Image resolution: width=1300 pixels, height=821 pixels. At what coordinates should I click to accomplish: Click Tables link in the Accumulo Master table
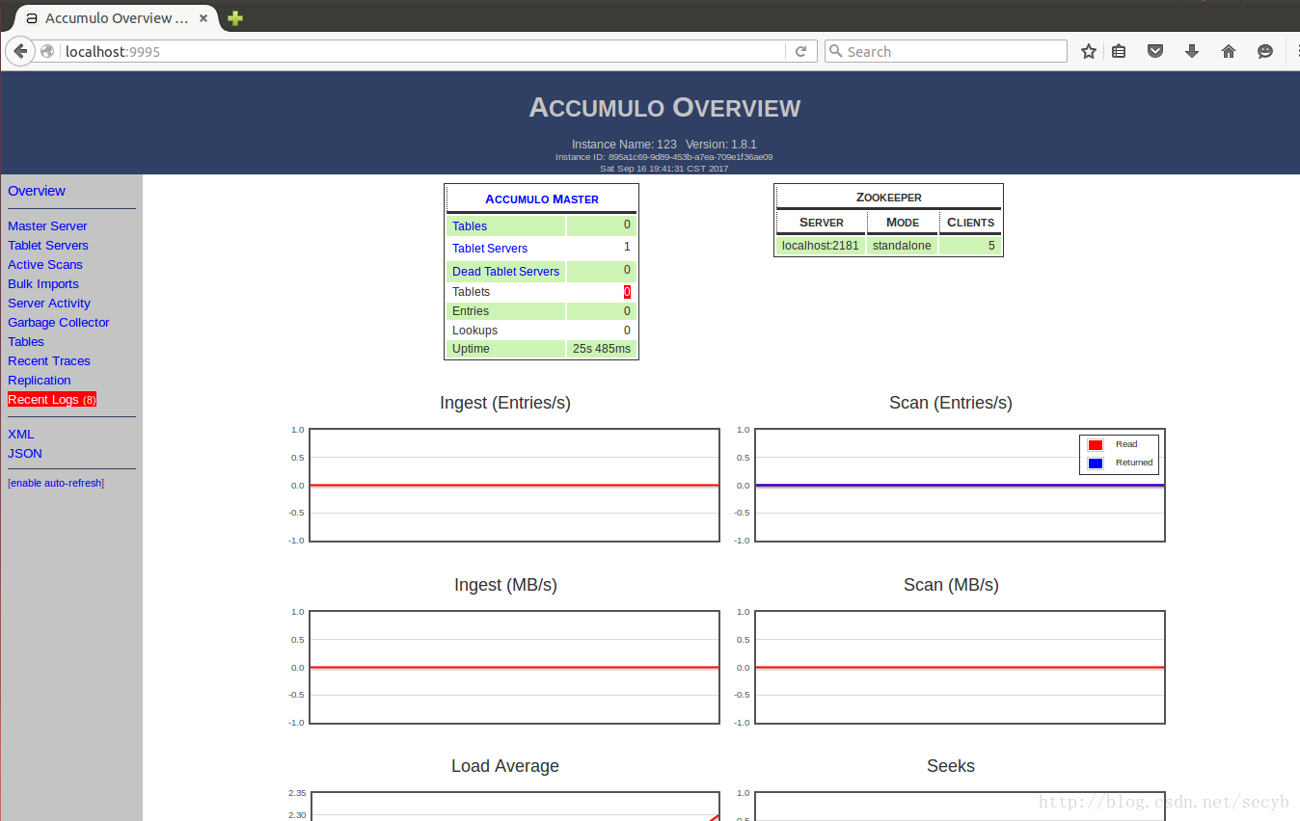pyautogui.click(x=470, y=225)
